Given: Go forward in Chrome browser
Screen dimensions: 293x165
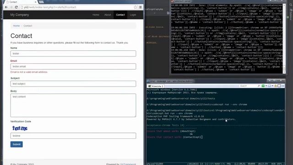Looking at the screenshot, I should 11,7.
